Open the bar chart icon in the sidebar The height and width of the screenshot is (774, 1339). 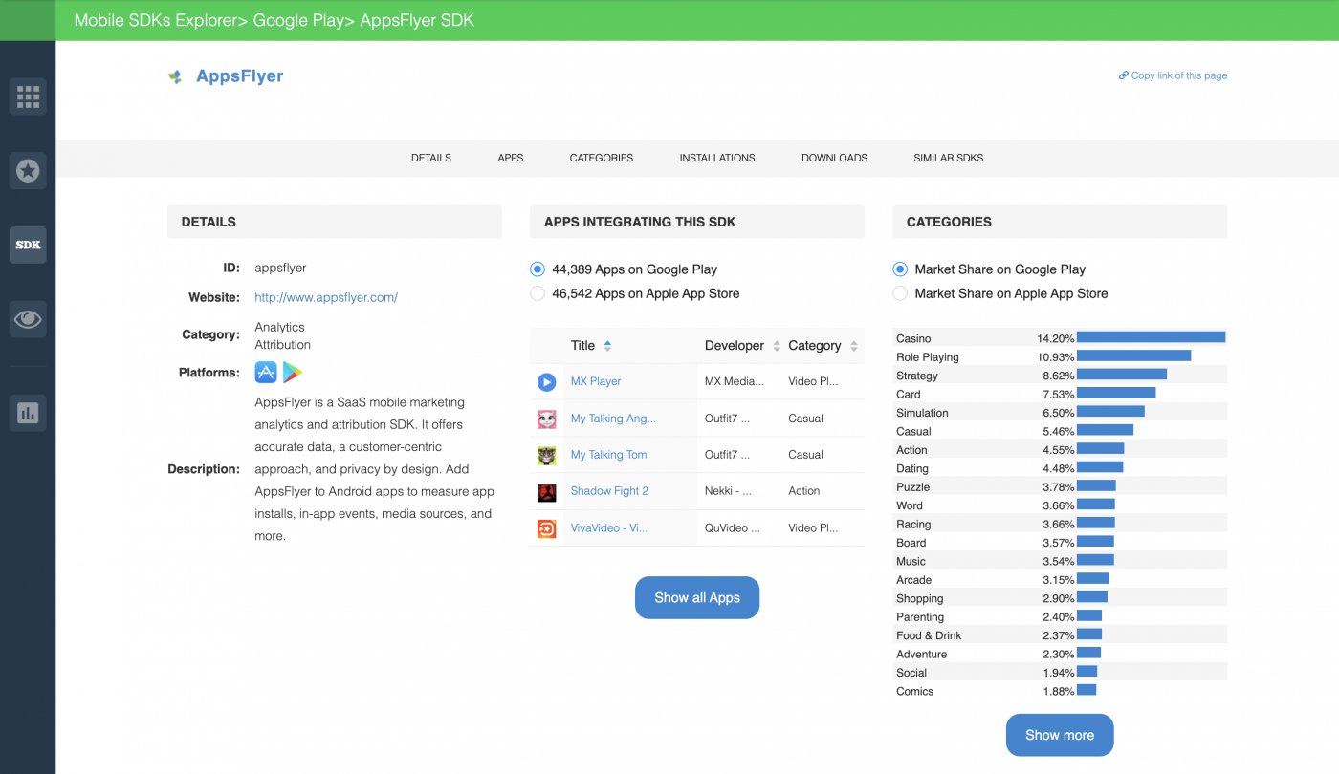(x=28, y=413)
